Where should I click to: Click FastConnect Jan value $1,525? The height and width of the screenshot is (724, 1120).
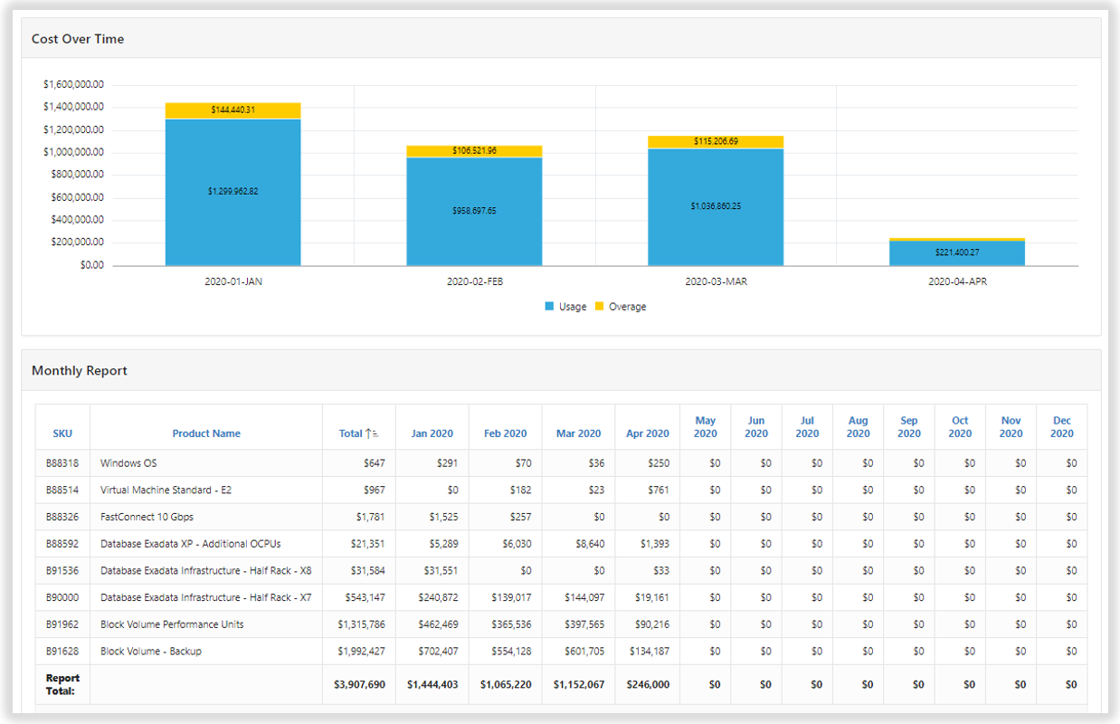point(443,517)
